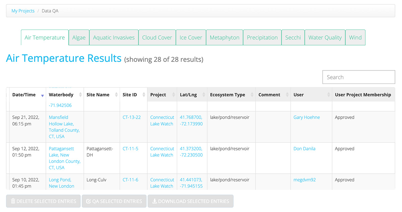Click the User column sort arrows
The height and width of the screenshot is (212, 402).
(329, 95)
